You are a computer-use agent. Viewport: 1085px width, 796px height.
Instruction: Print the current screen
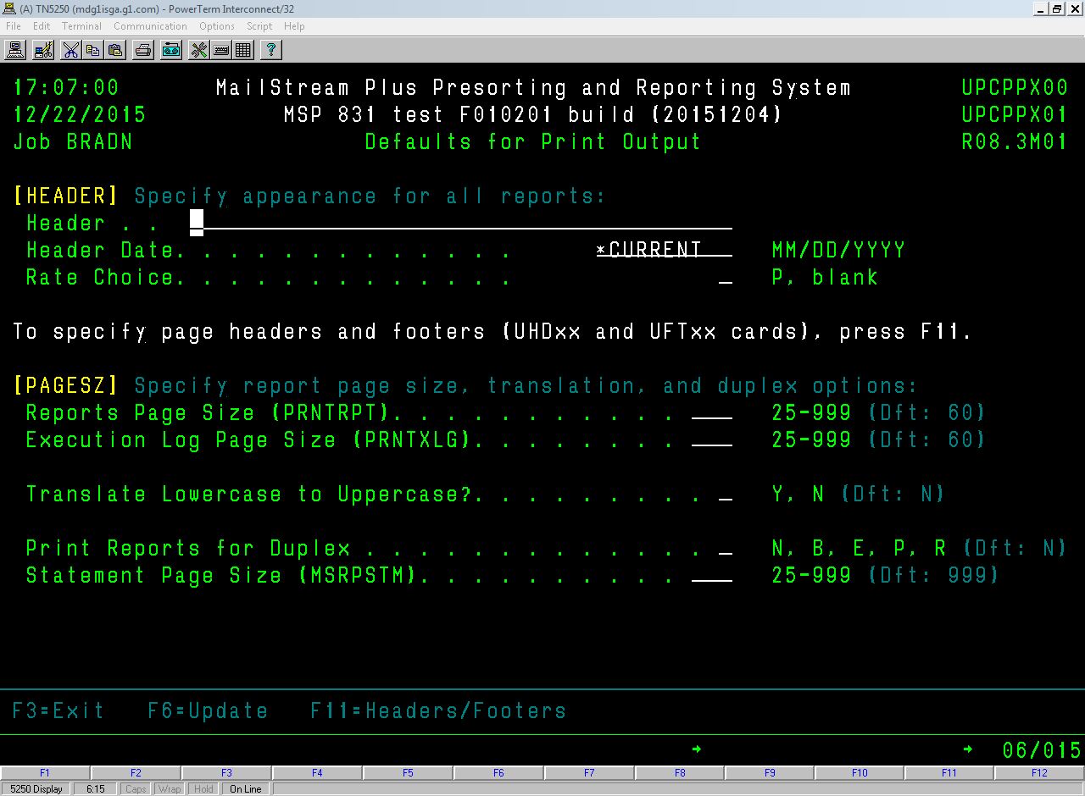[142, 50]
